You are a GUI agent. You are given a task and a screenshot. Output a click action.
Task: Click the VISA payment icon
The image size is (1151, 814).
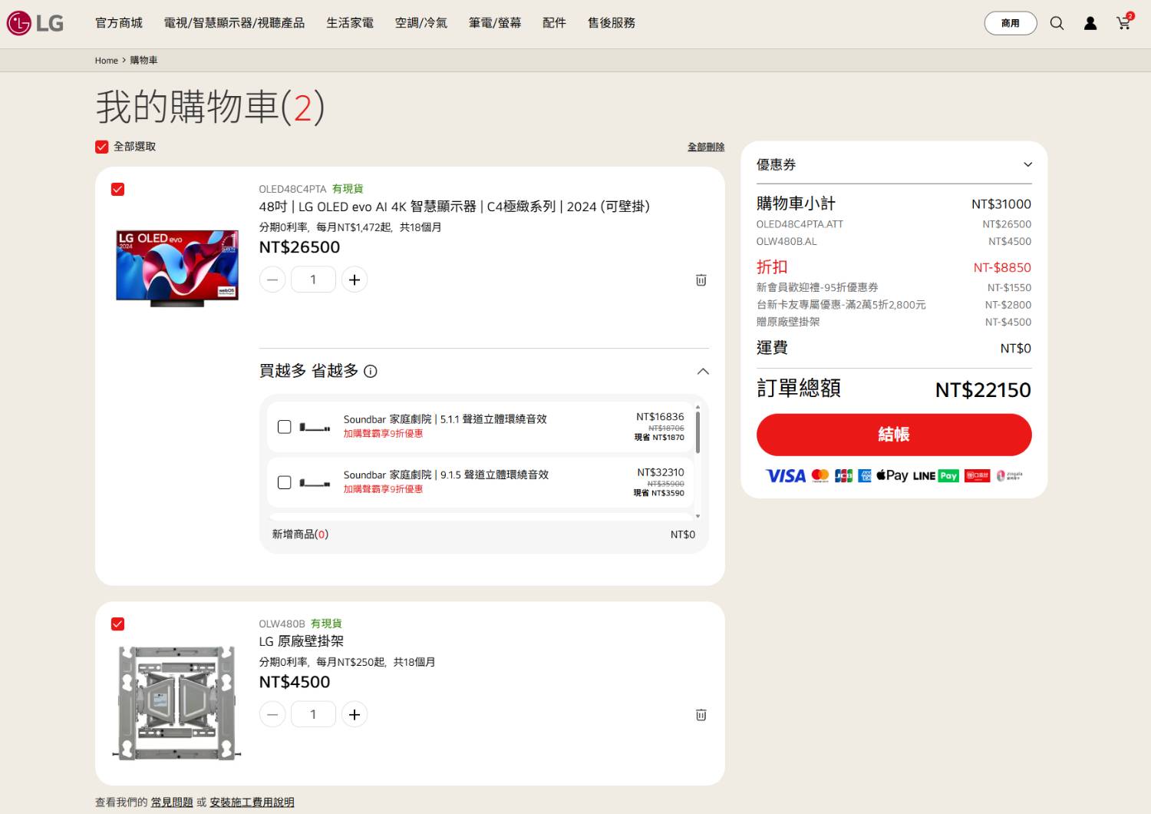pyautogui.click(x=786, y=476)
